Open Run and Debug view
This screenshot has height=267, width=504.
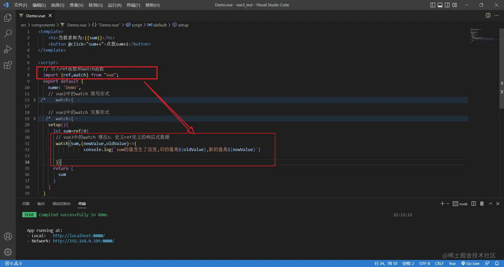pyautogui.click(x=7, y=49)
